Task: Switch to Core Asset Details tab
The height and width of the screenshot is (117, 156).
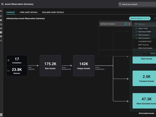Action: [29, 12]
